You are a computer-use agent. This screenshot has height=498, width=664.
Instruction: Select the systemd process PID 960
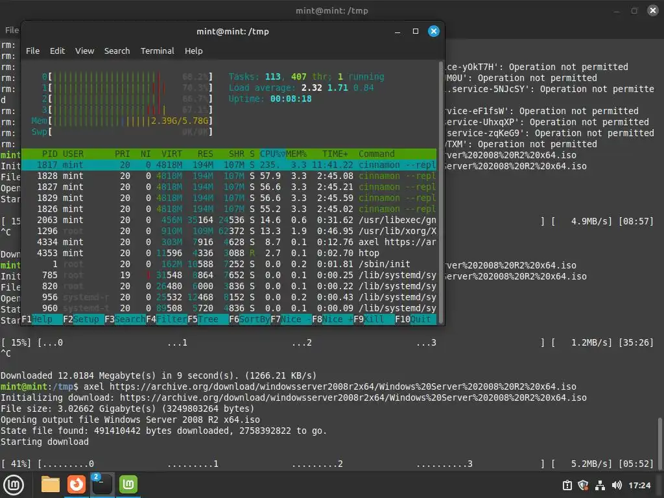tap(229, 308)
